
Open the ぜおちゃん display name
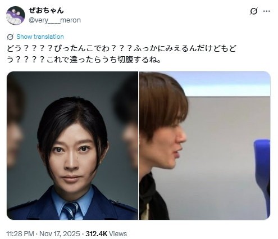[46, 11]
